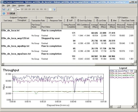
Task: Click the Relative Precision column header
Action: [x=129, y=26]
